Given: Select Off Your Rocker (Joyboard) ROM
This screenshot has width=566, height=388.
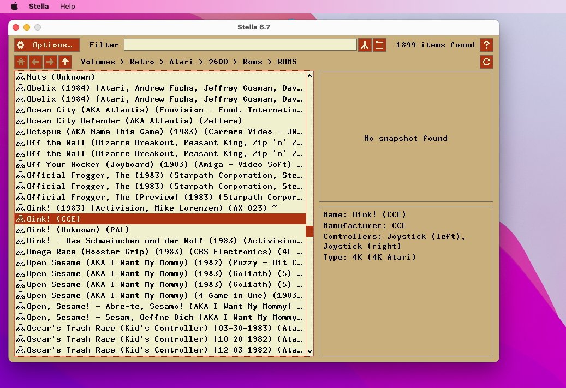Looking at the screenshot, I should click(x=160, y=165).
